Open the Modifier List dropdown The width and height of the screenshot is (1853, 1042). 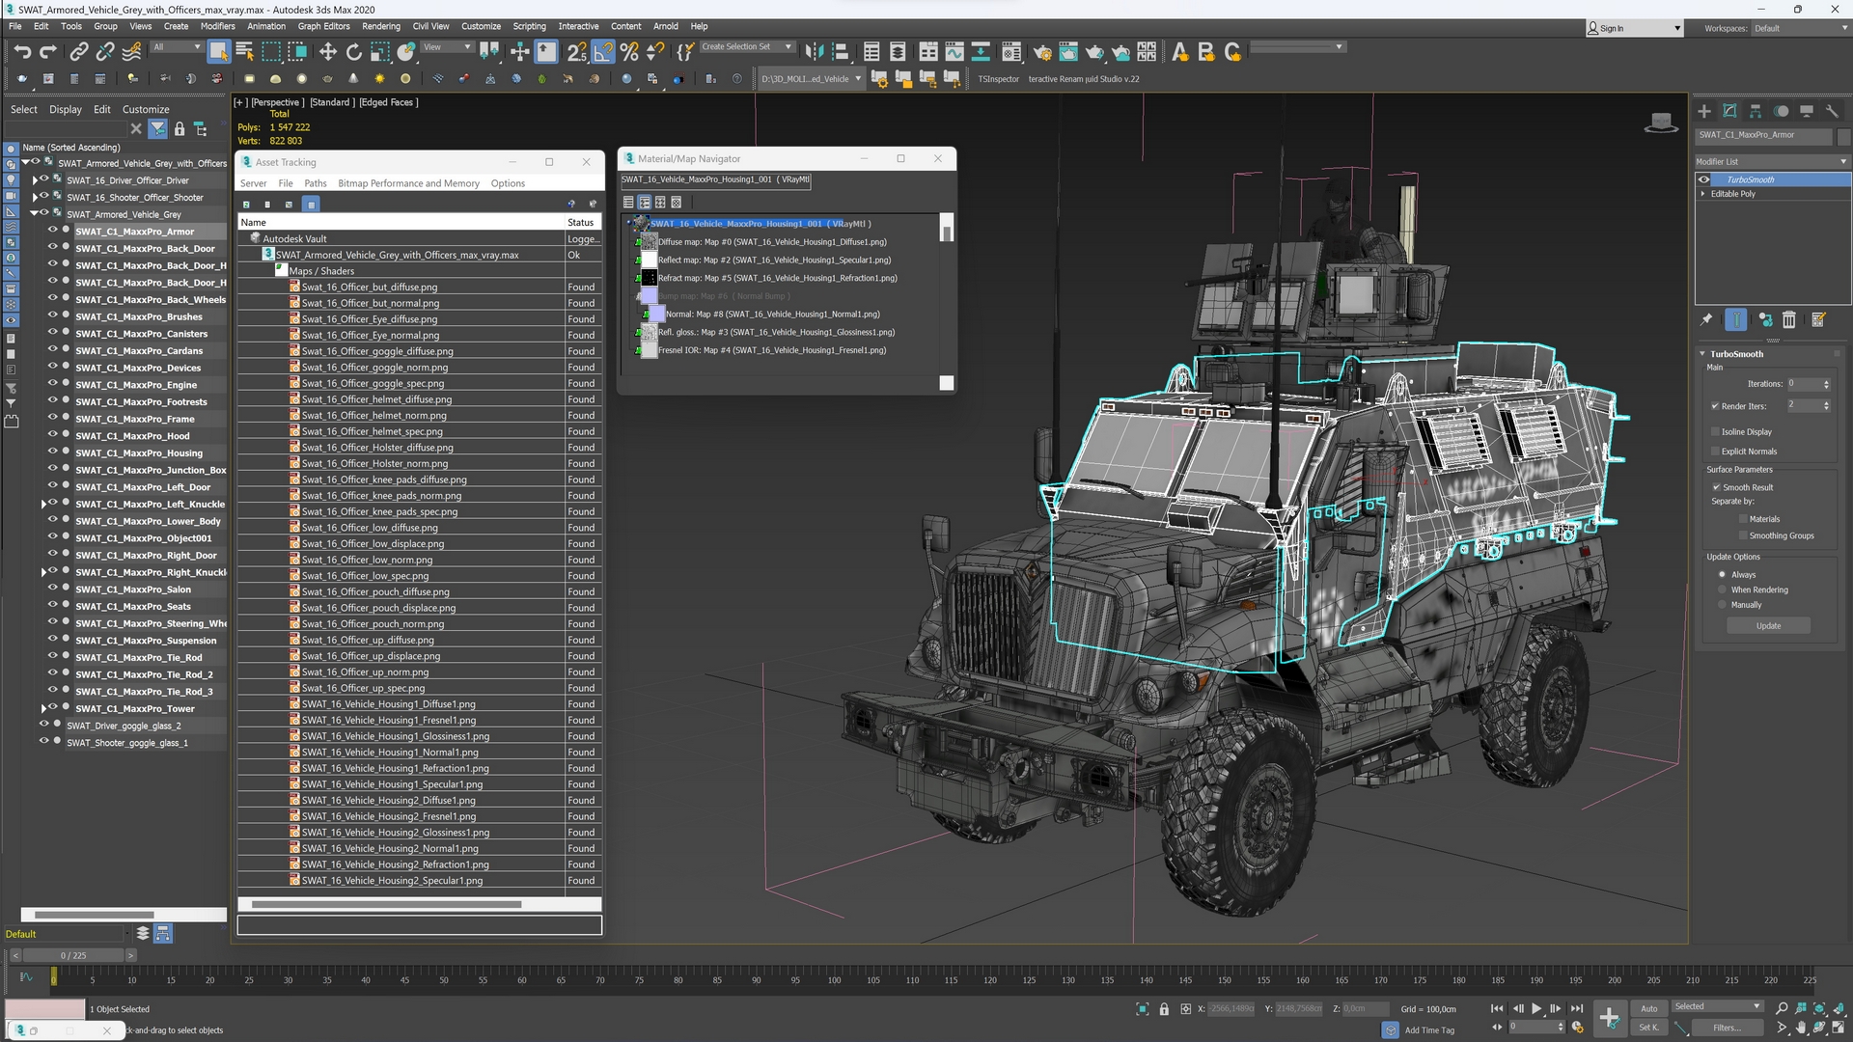[x=1772, y=161]
